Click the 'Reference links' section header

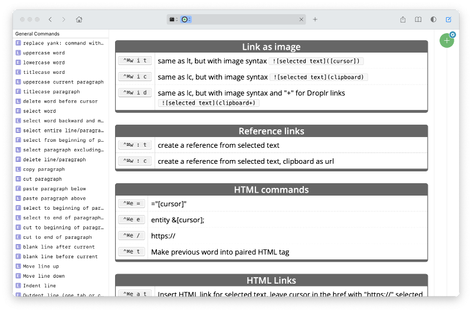coord(271,131)
